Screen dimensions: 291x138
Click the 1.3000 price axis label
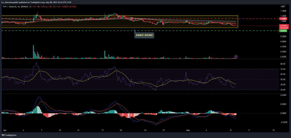point(283,16)
